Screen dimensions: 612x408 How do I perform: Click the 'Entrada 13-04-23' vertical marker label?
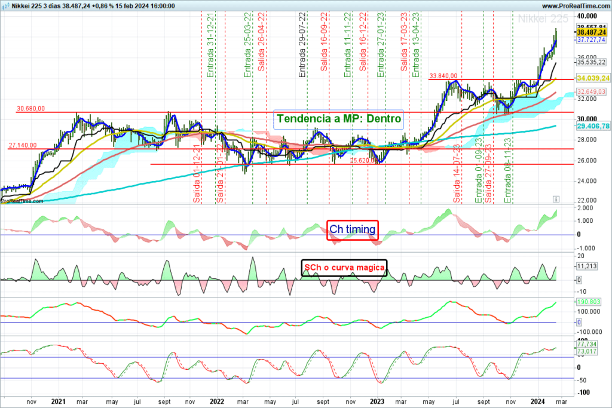coord(416,45)
